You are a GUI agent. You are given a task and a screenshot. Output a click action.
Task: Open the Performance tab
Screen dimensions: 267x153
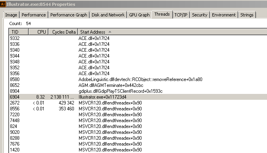[x=34, y=15]
